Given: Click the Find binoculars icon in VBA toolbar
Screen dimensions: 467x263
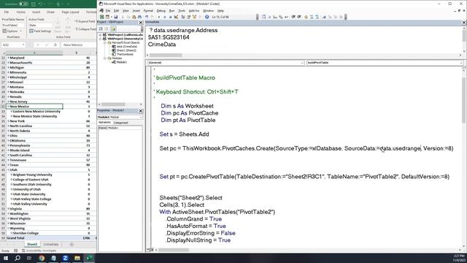Looking at the screenshot, I should pos(139,17).
